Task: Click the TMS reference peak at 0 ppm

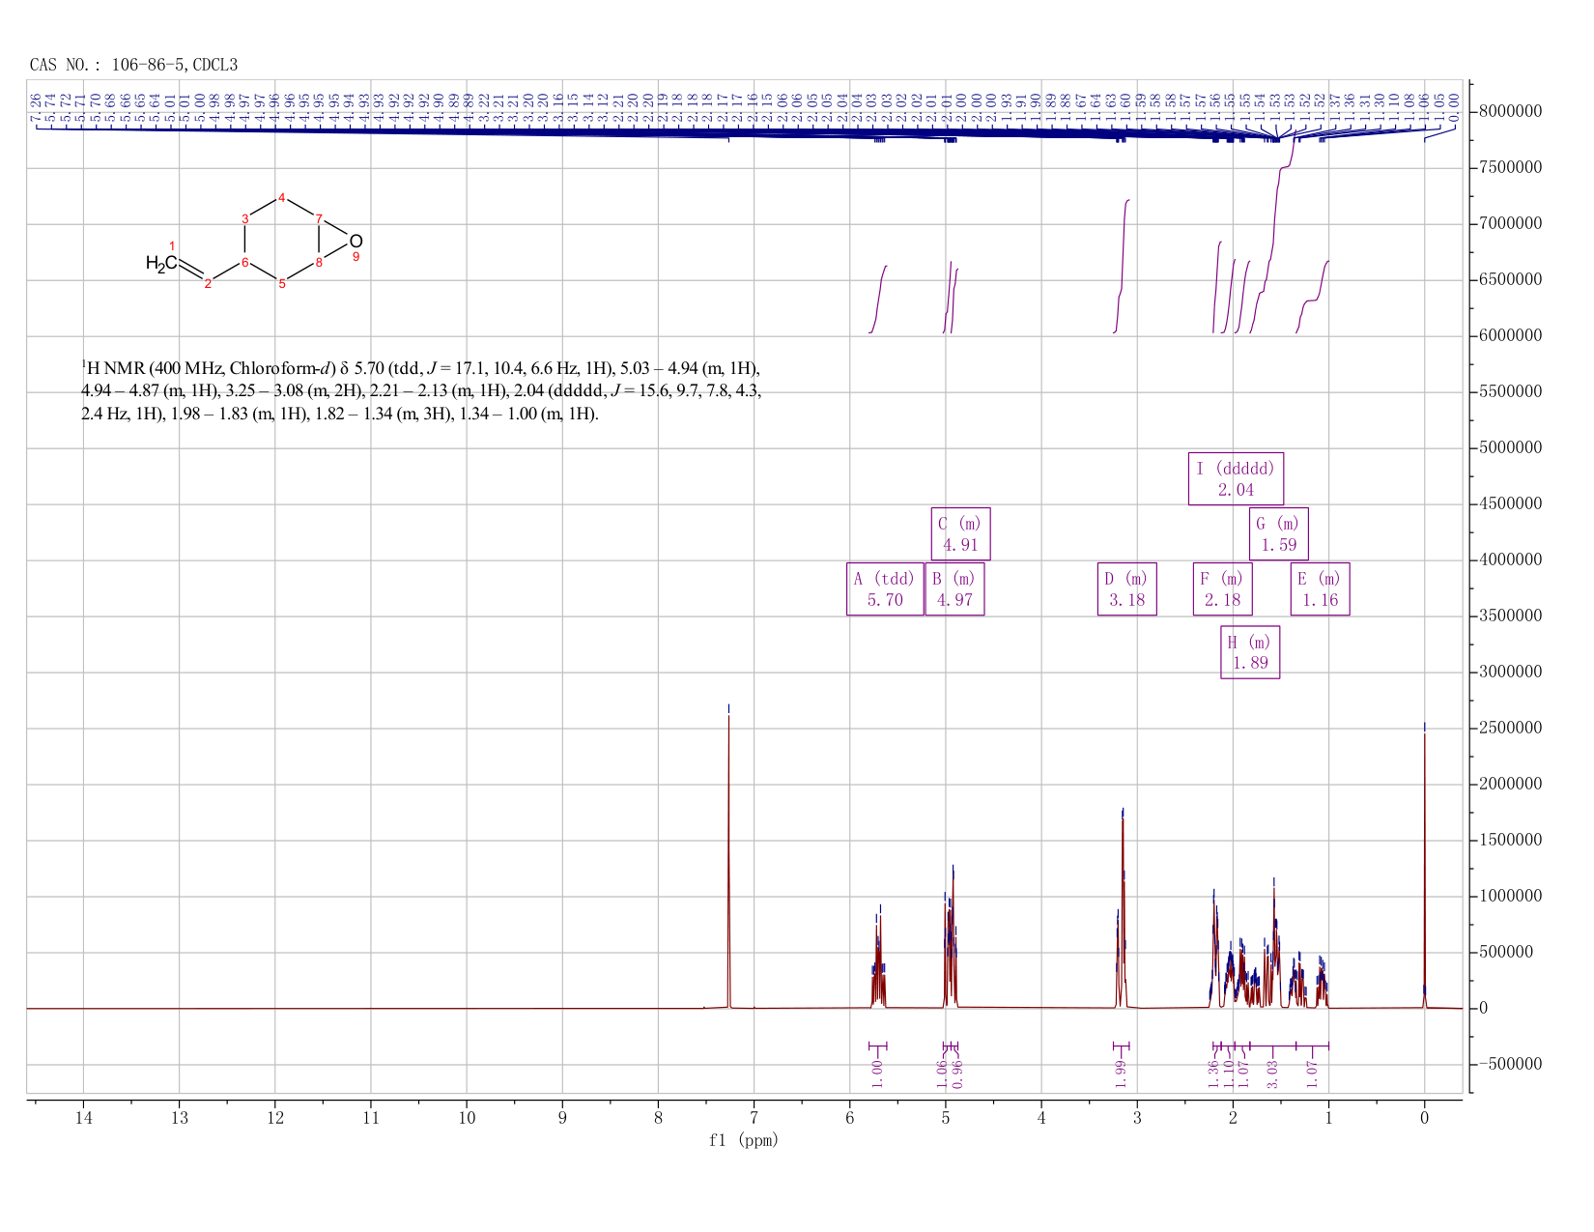Action: point(1424,868)
